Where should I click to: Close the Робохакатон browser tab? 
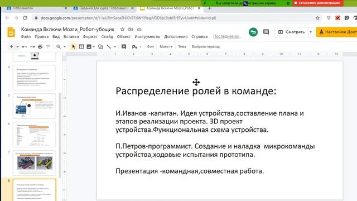66,8
